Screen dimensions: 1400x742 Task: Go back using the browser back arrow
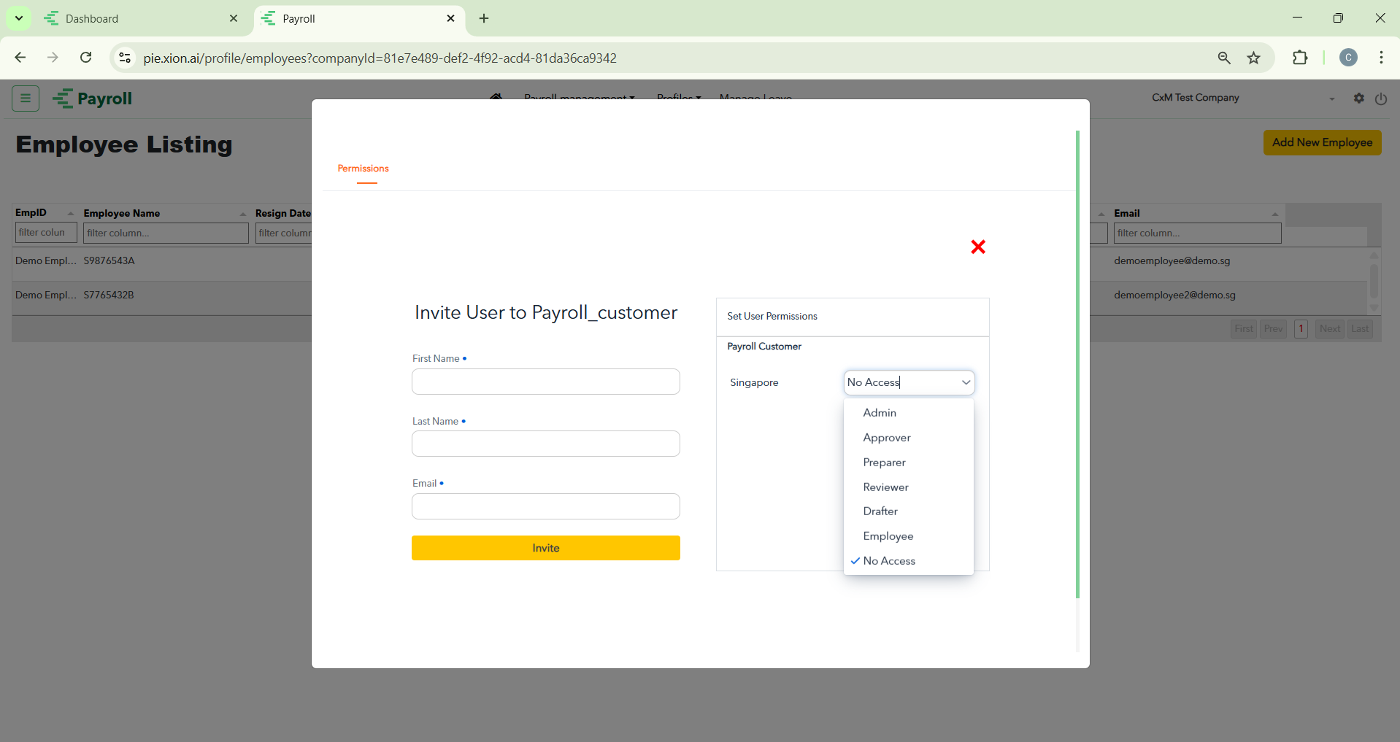click(20, 58)
